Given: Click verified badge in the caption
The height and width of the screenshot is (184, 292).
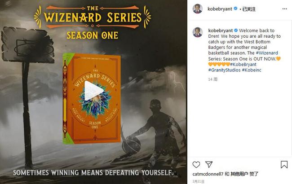Looking at the screenshot, I should point(236,30).
